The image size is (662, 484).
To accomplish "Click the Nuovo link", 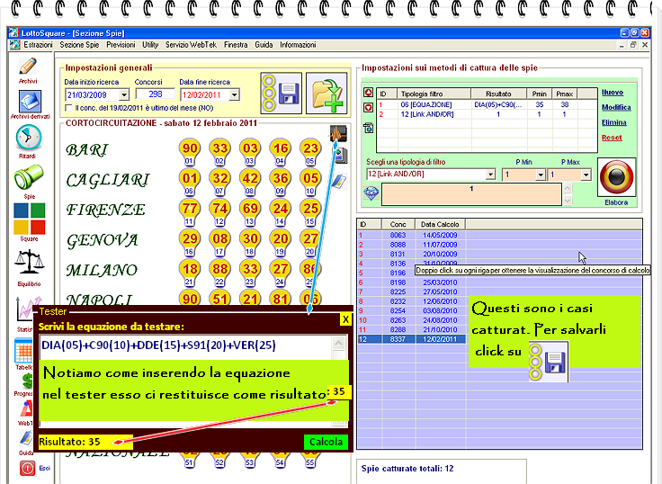I will [613, 93].
